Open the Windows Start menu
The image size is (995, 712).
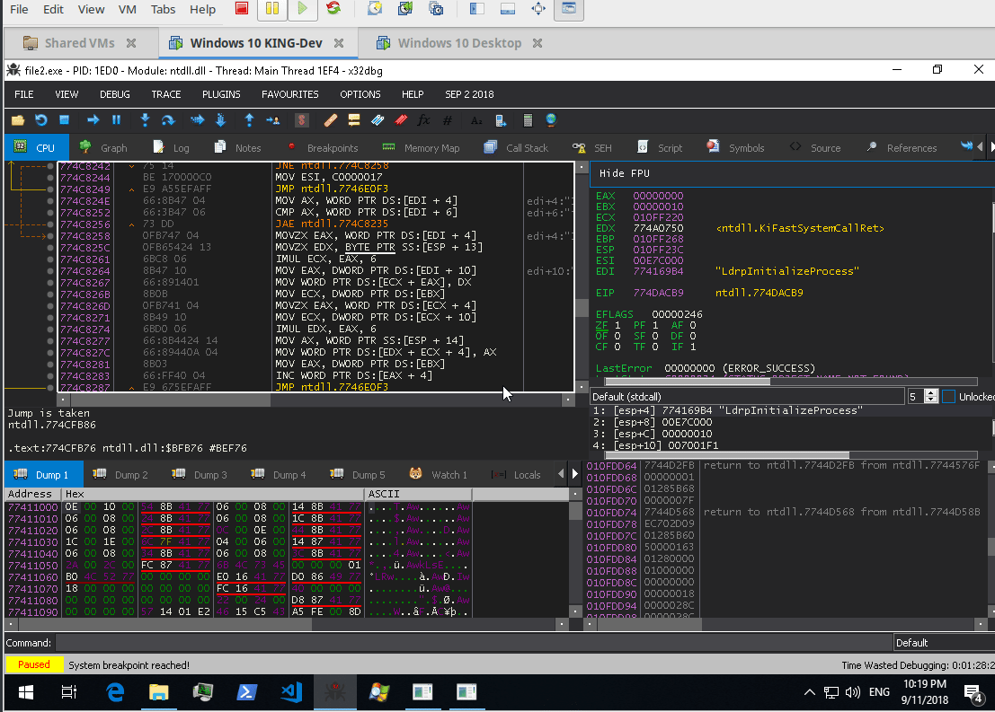click(x=25, y=692)
